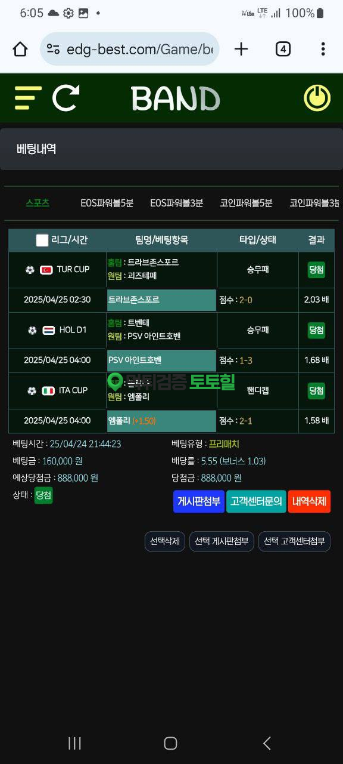Screen dimensions: 343x764
Task: Tap the Android back navigation arrow
Action: (267, 743)
